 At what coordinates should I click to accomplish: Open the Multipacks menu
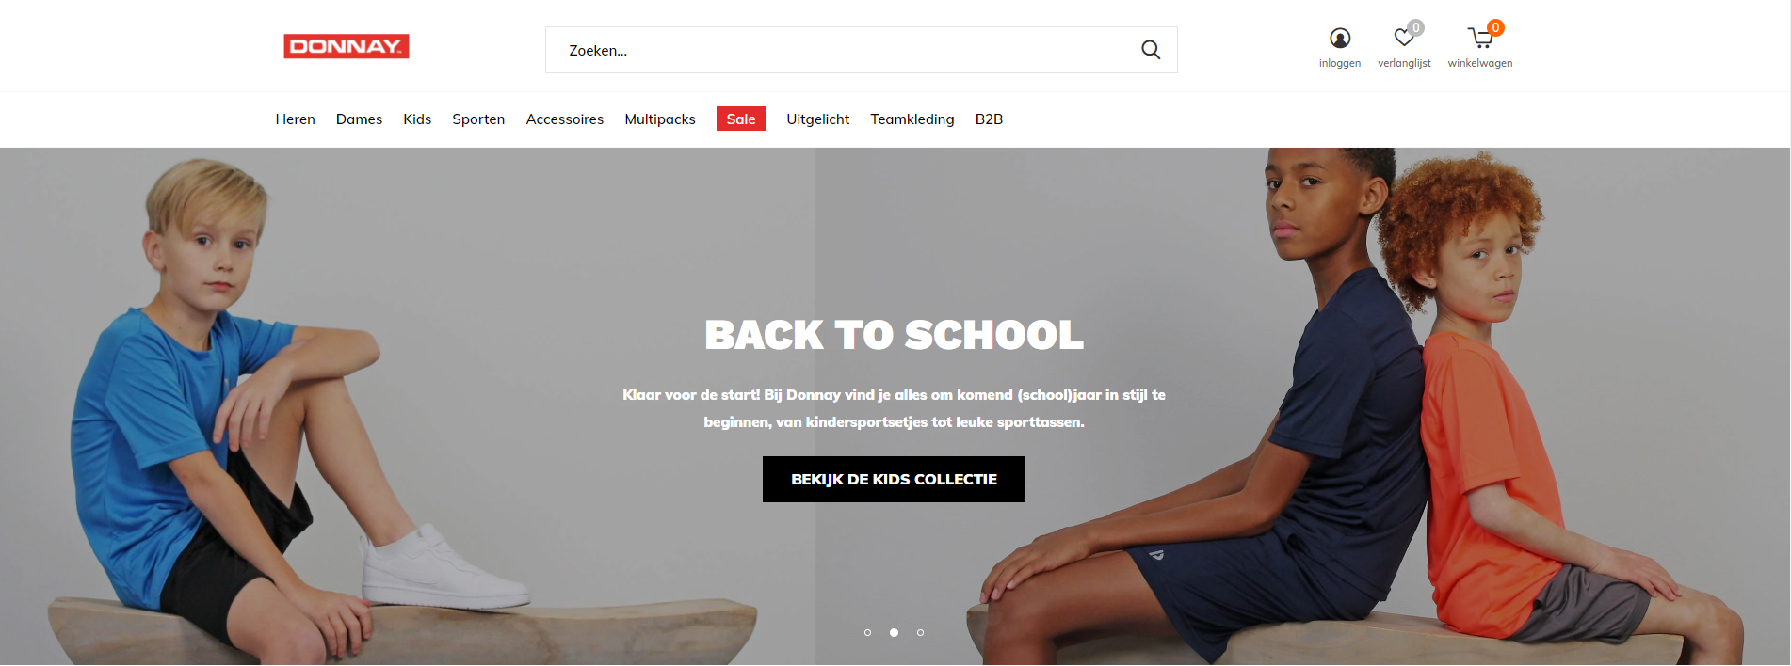pos(660,119)
